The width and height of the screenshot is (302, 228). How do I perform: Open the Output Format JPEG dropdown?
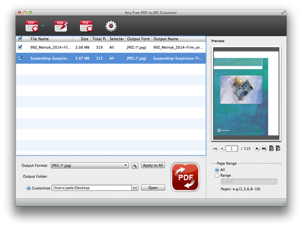pos(90,166)
